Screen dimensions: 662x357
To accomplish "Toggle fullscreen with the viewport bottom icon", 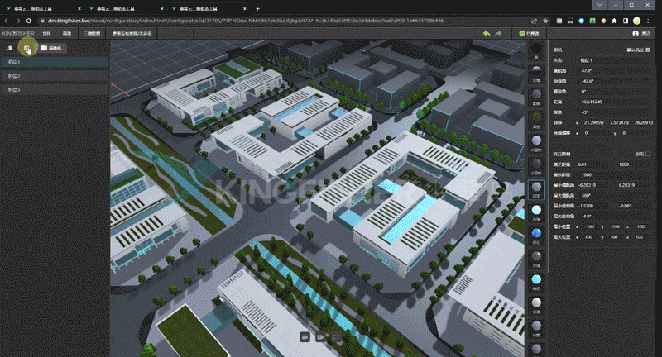I will coord(336,337).
